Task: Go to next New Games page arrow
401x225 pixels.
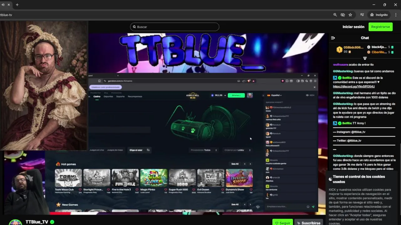Action: point(250,204)
